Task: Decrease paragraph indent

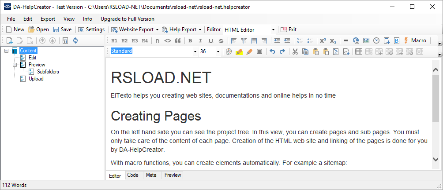Action: click(287, 41)
